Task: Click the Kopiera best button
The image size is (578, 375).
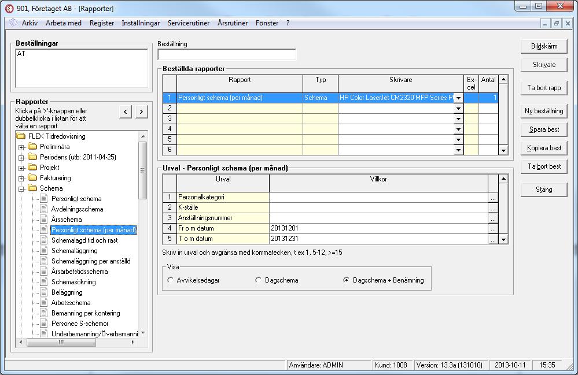Action: [x=544, y=148]
